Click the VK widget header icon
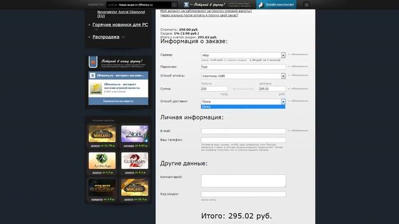The height and width of the screenshot is (224, 399). [93, 75]
